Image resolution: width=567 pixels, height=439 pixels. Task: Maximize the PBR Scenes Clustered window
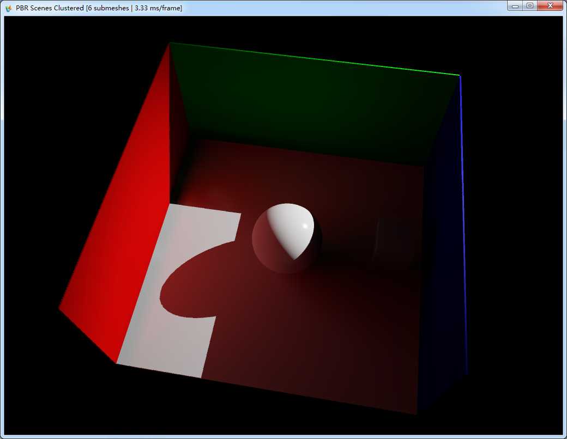pos(530,6)
